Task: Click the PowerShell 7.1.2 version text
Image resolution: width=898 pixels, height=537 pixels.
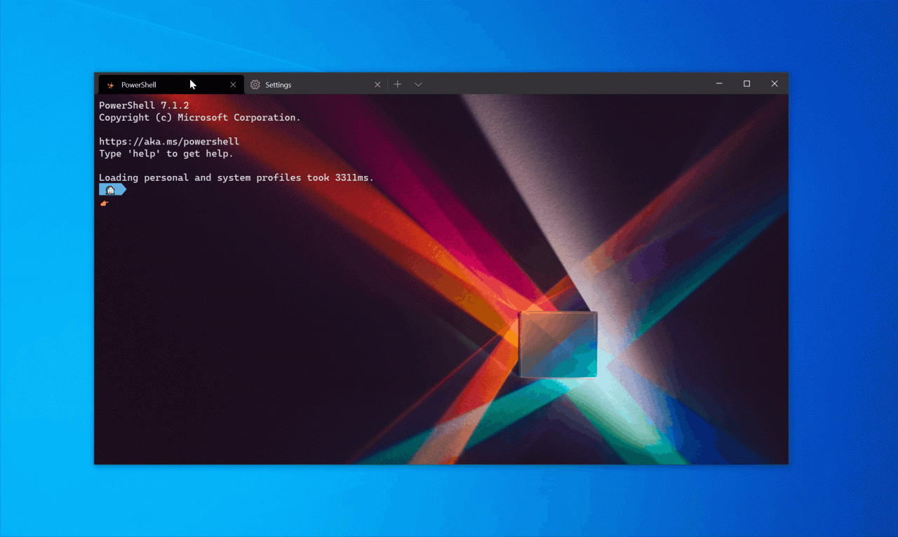Action: click(144, 104)
